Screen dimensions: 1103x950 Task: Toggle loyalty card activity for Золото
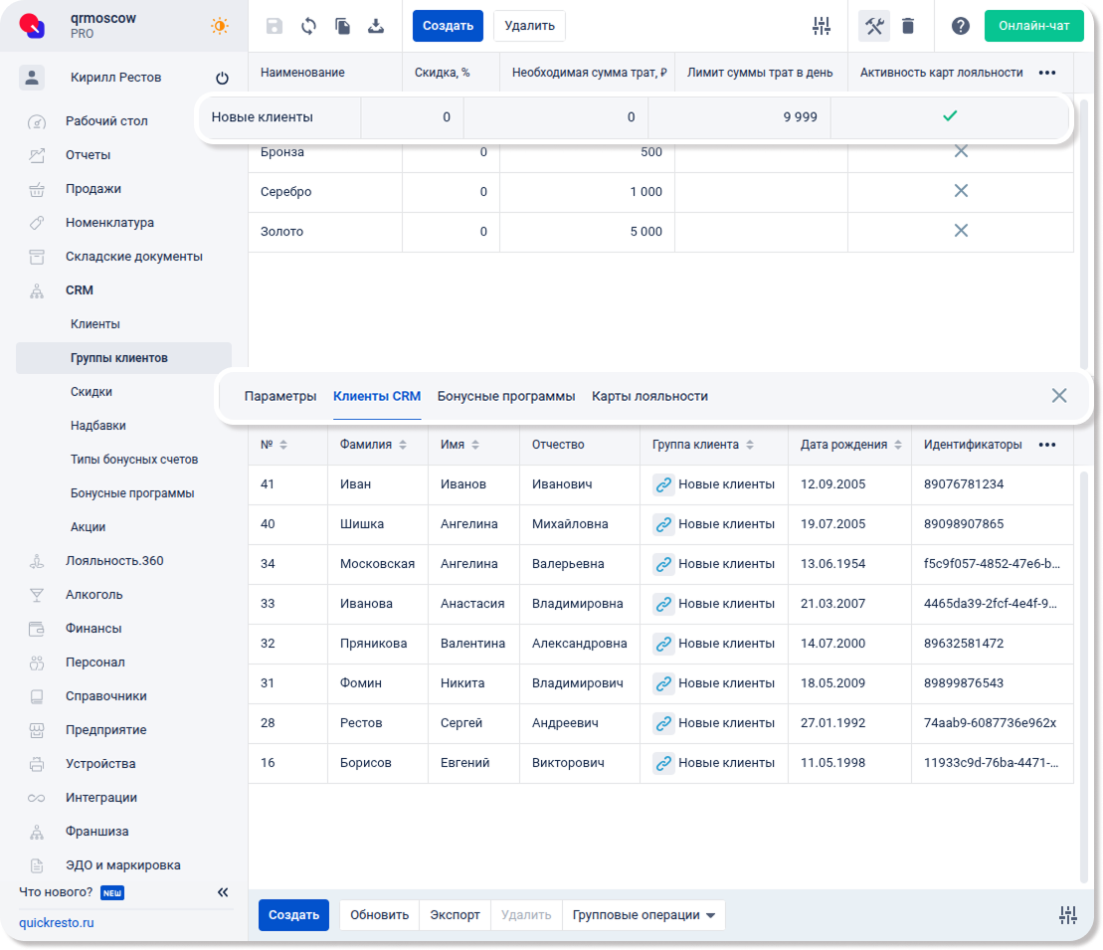tap(960, 231)
